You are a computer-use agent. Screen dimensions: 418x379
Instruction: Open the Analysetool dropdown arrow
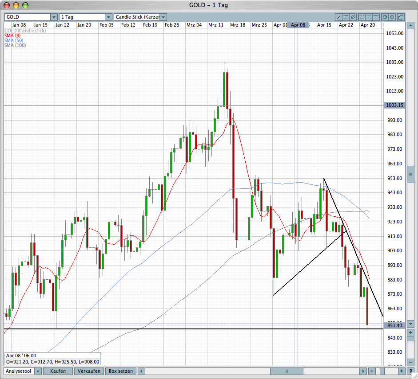point(38,371)
